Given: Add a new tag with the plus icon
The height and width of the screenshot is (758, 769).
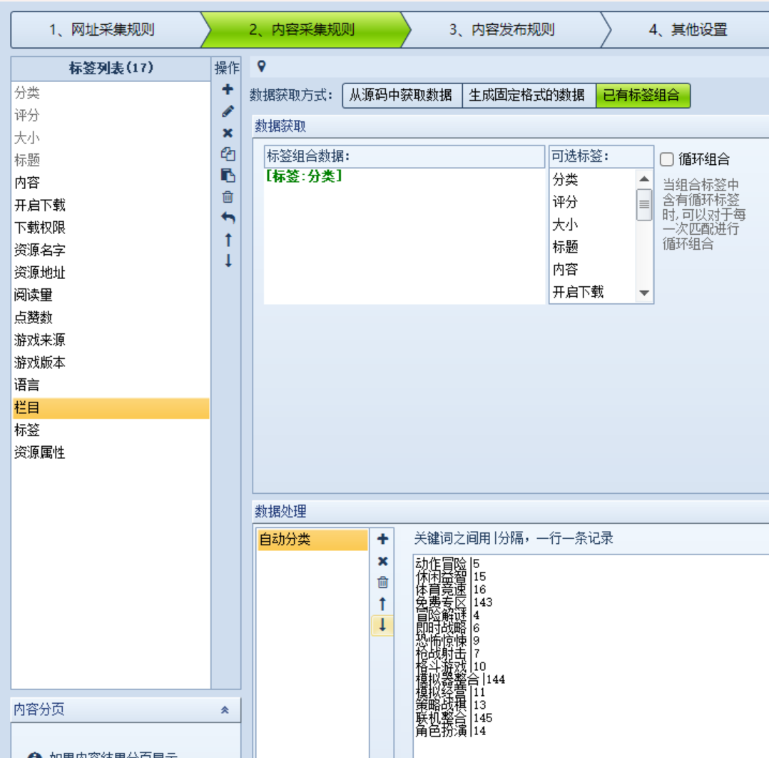Looking at the screenshot, I should click(x=228, y=89).
